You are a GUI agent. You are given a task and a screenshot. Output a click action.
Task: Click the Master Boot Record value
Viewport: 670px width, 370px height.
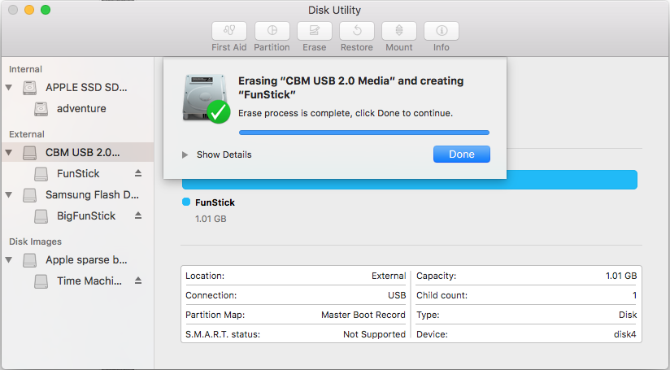[363, 315]
